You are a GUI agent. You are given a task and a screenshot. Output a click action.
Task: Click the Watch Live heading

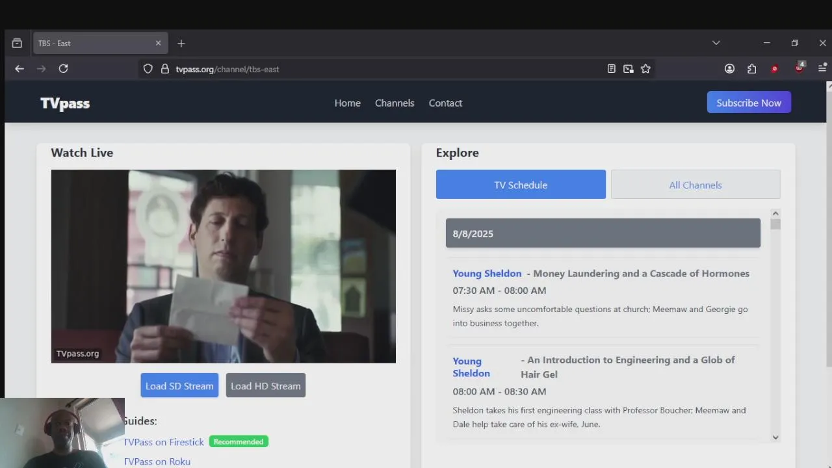82,153
